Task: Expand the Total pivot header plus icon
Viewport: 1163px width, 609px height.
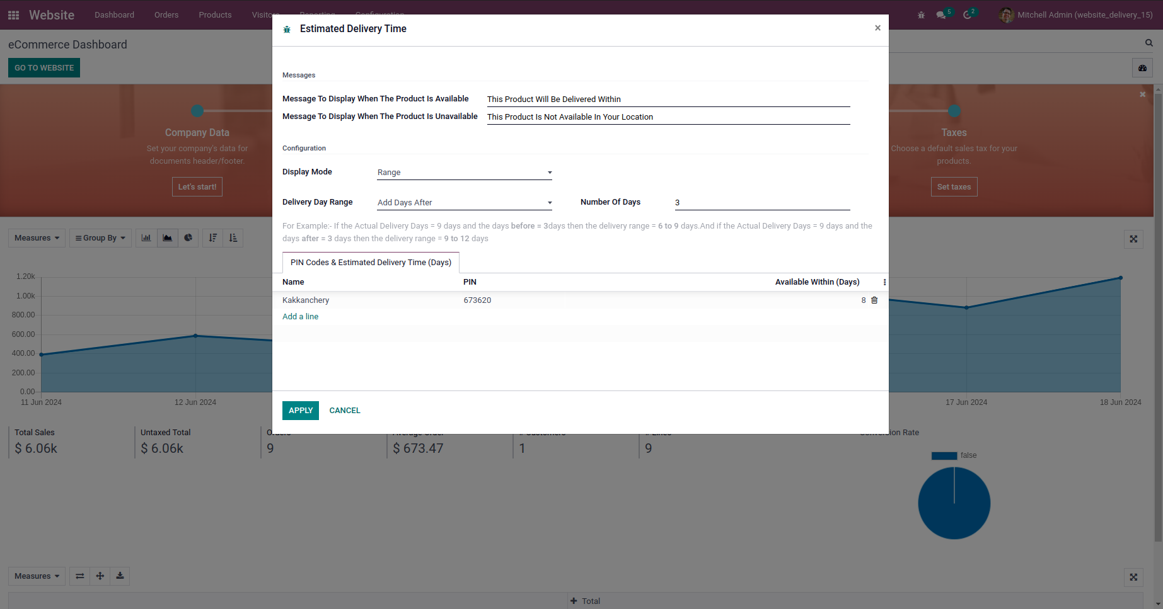Action: [x=574, y=601]
